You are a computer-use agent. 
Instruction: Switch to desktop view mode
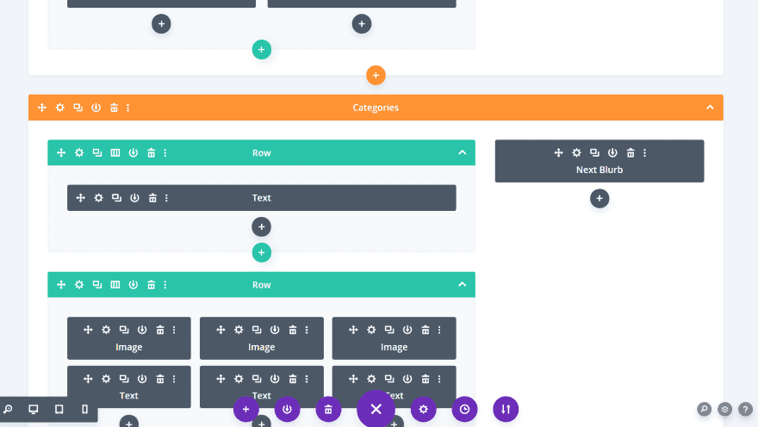click(x=34, y=409)
